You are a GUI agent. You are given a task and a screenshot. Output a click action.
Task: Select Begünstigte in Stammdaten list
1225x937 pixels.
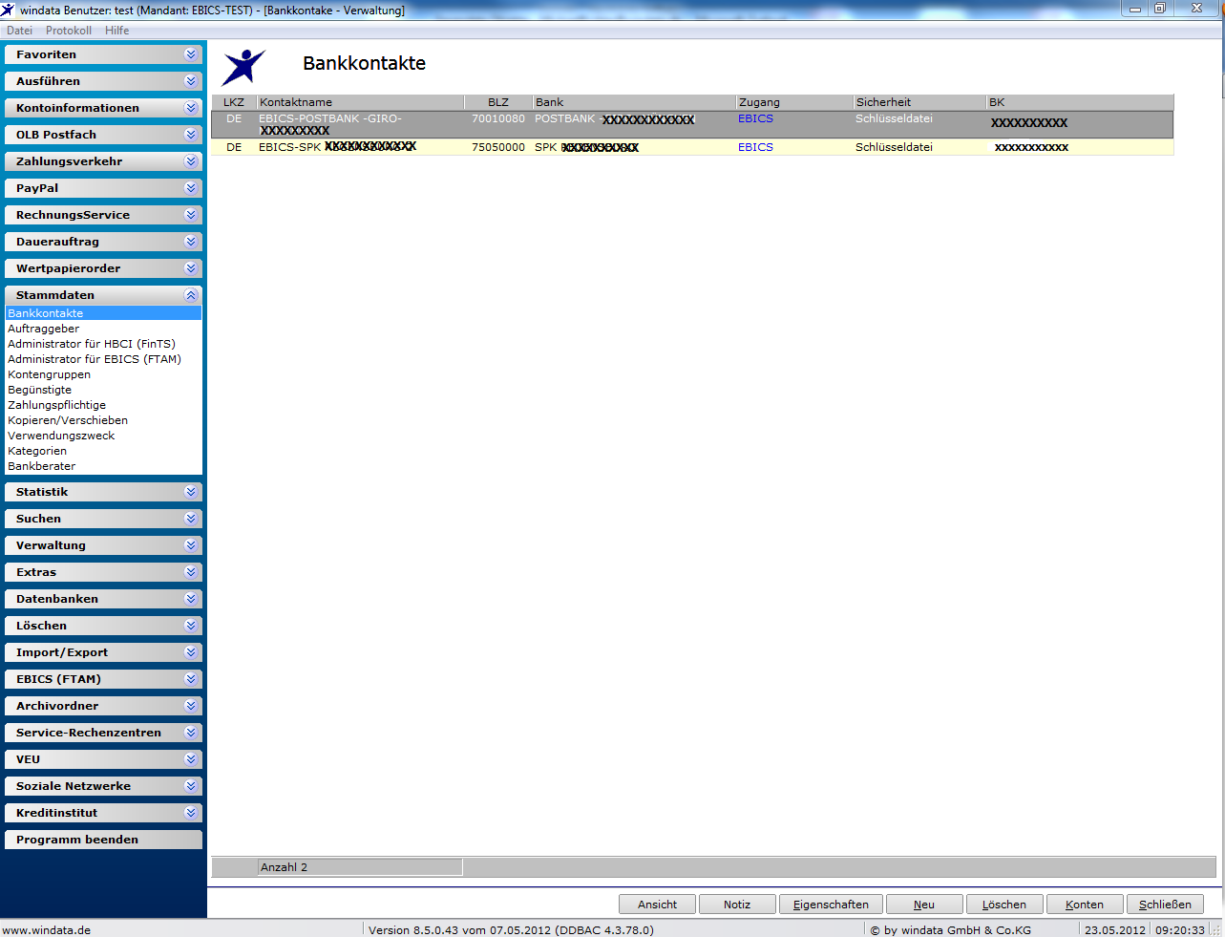pyautogui.click(x=40, y=390)
